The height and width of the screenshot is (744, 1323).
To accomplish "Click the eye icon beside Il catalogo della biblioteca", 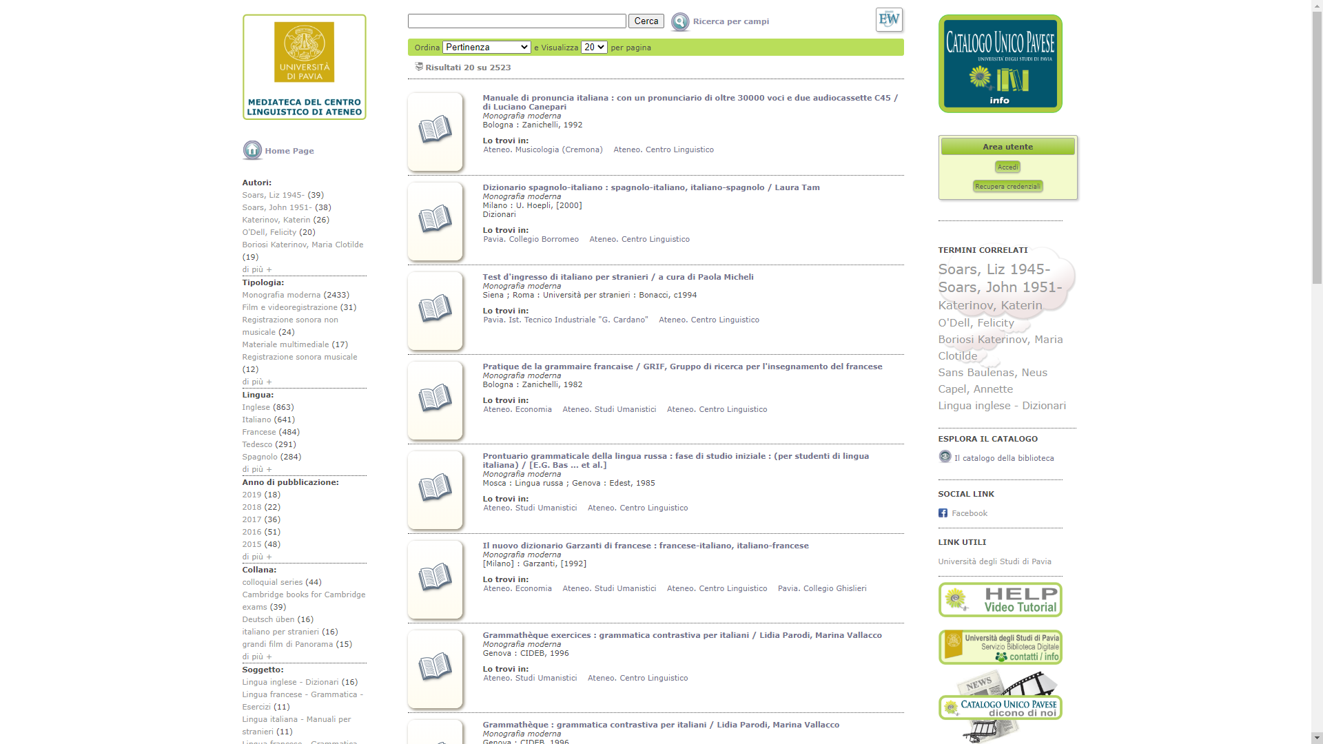I will [945, 457].
